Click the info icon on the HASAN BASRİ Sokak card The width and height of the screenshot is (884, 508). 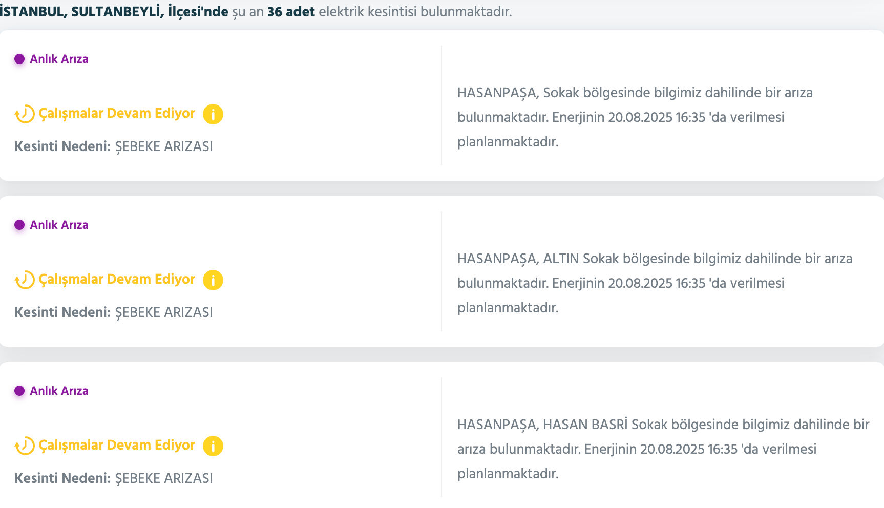(x=213, y=446)
